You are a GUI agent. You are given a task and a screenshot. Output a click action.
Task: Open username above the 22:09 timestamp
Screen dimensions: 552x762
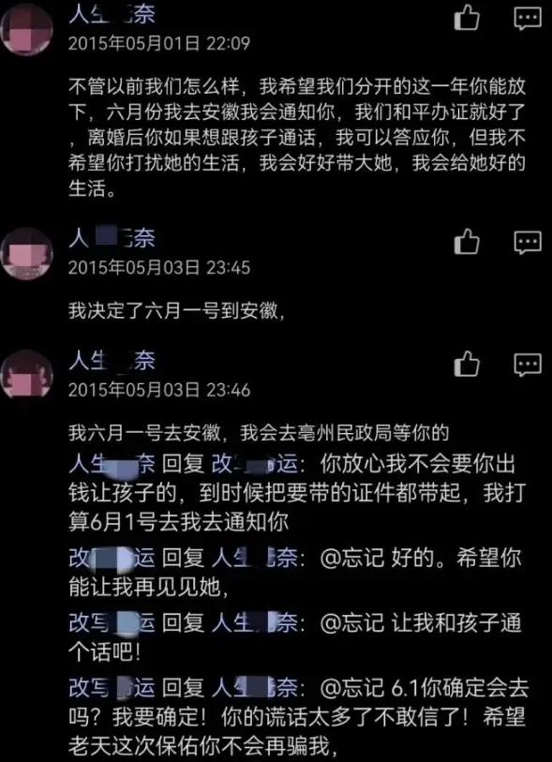point(112,16)
